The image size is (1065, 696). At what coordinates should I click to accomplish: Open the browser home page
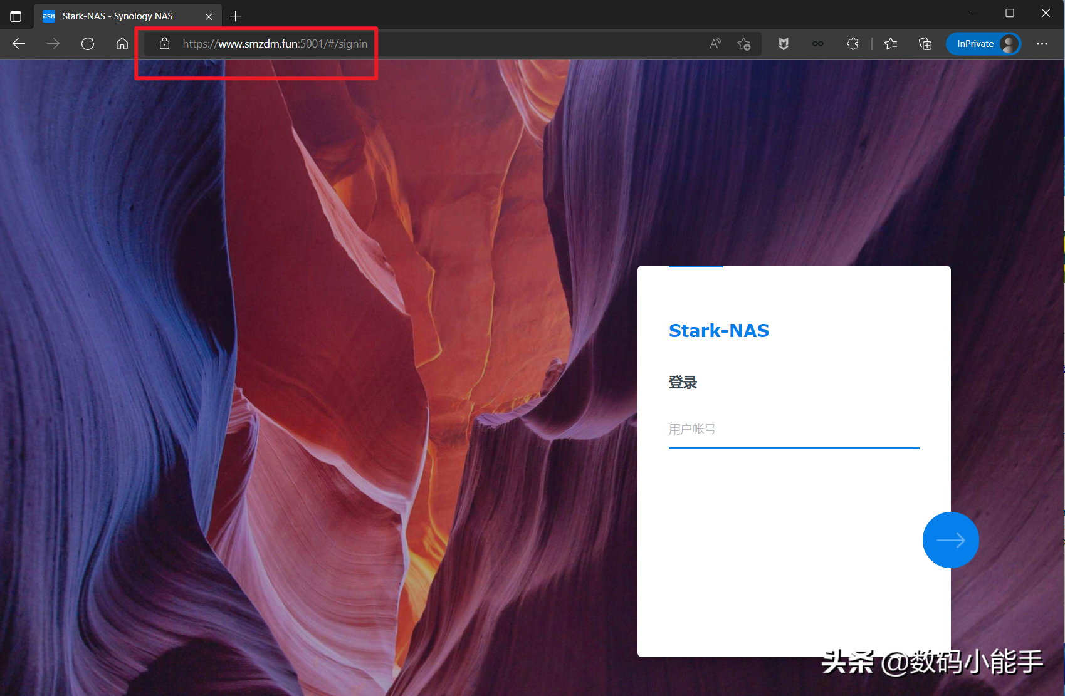pyautogui.click(x=122, y=44)
